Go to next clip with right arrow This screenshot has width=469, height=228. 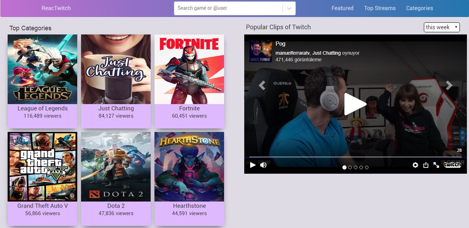pyautogui.click(x=449, y=85)
